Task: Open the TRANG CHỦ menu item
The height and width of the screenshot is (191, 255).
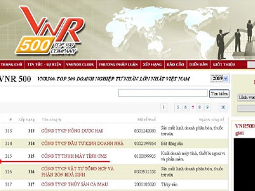Action: tap(11, 65)
